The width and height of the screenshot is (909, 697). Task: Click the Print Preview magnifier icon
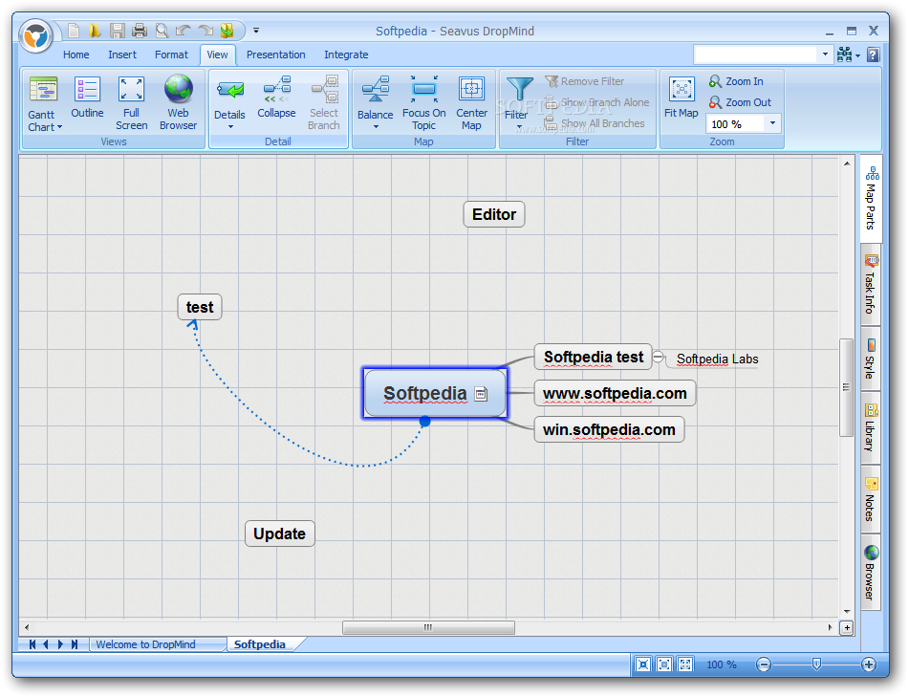tap(162, 31)
